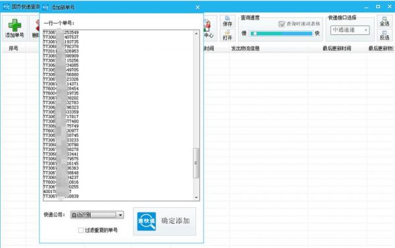Click scrollbar up arrow in number list
The height and width of the screenshot is (248, 395).
(196, 33)
